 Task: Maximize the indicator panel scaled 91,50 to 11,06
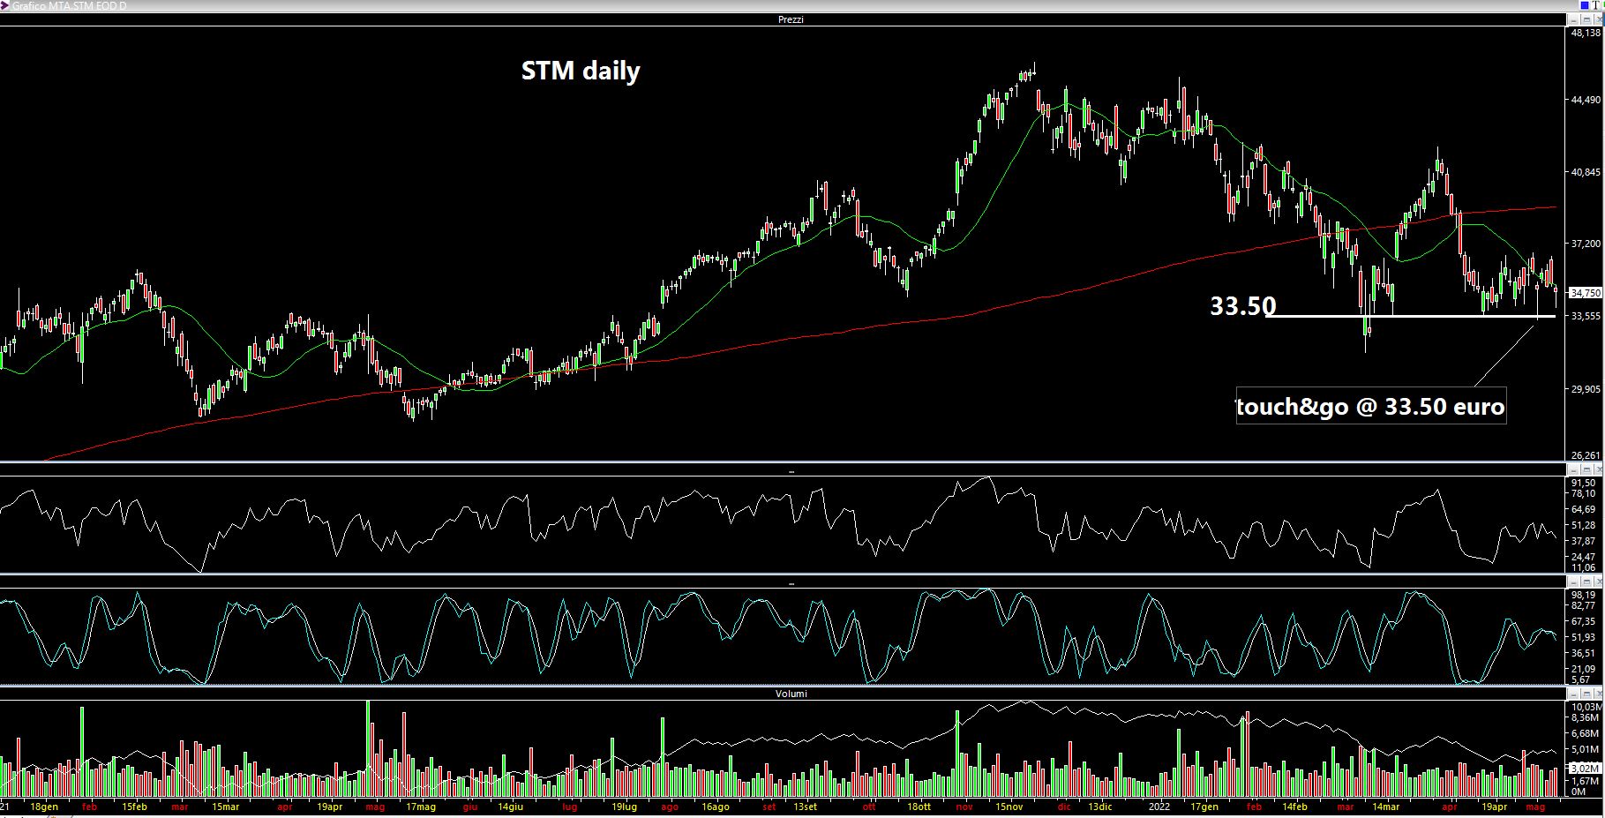point(1586,468)
